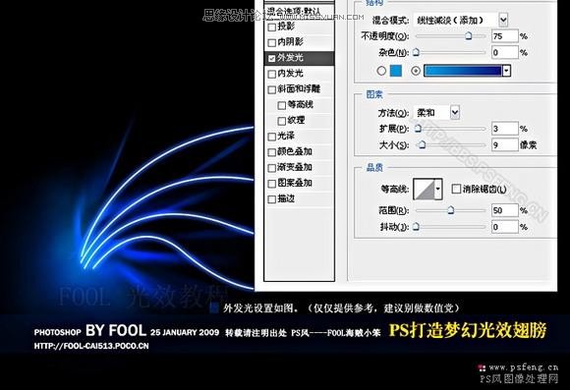This screenshot has height=390, width=570.
Task: Enable the 图案叠加 pattern overlay checkbox
Action: click(x=271, y=184)
